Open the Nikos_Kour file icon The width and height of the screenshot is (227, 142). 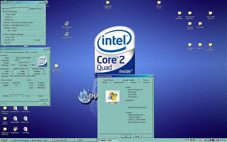coord(26,120)
